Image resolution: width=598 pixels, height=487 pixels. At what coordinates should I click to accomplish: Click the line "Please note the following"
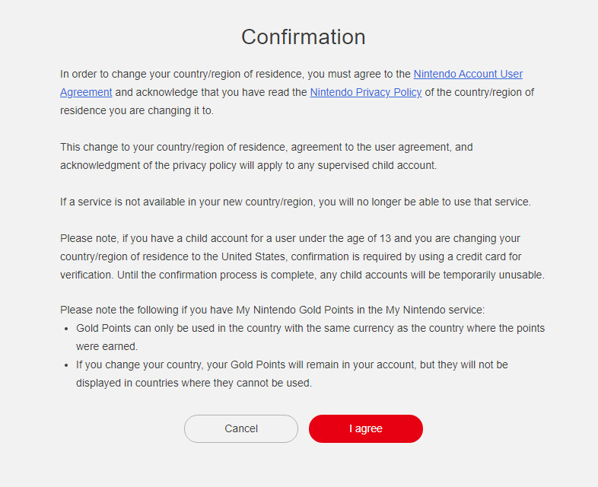click(272, 310)
